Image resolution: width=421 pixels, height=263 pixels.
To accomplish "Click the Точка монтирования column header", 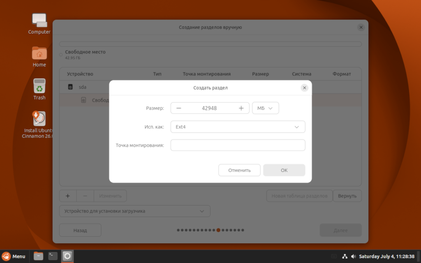I will click(207, 74).
